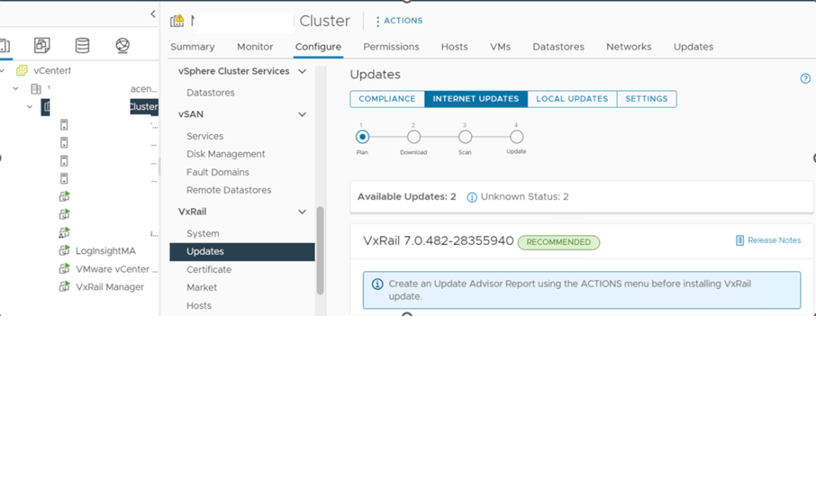This screenshot has width=816, height=479.
Task: Select the Download step circle
Action: coord(413,137)
